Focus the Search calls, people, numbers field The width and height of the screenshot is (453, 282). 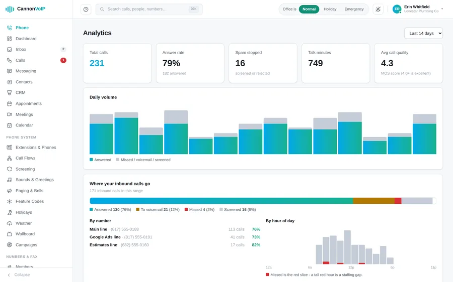pos(149,9)
